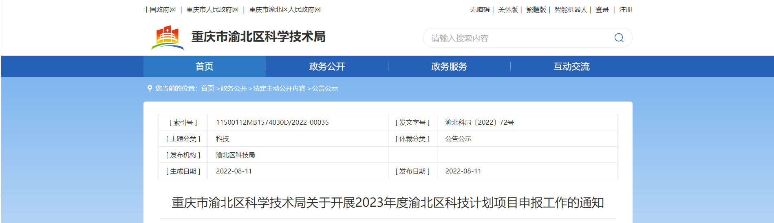Viewport: 774px width, 223px height.
Task: Enable 无障碍 accessibility mode
Action: (x=479, y=10)
